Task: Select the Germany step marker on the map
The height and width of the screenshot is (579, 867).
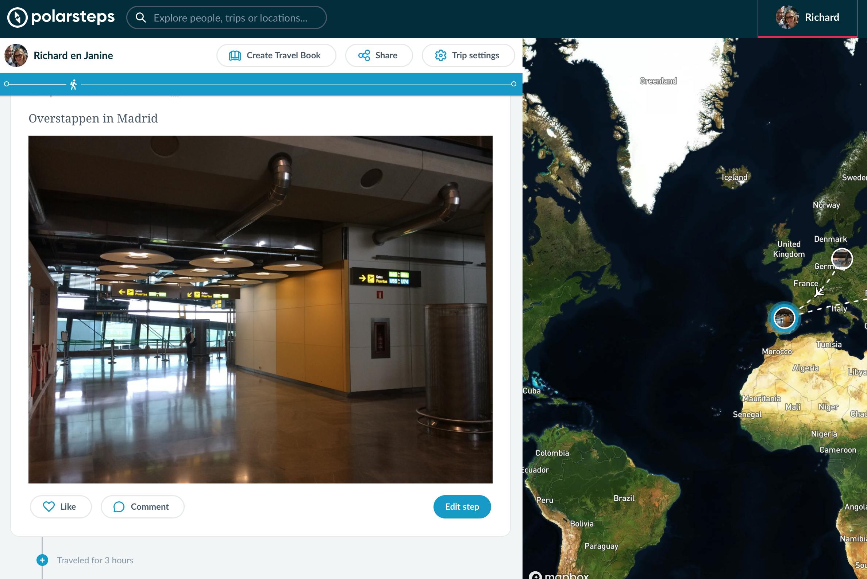Action: tap(842, 259)
